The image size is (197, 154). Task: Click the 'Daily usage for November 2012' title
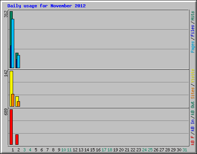point(47,6)
